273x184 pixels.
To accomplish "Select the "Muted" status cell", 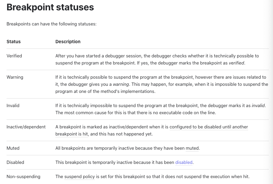I will (13, 148).
